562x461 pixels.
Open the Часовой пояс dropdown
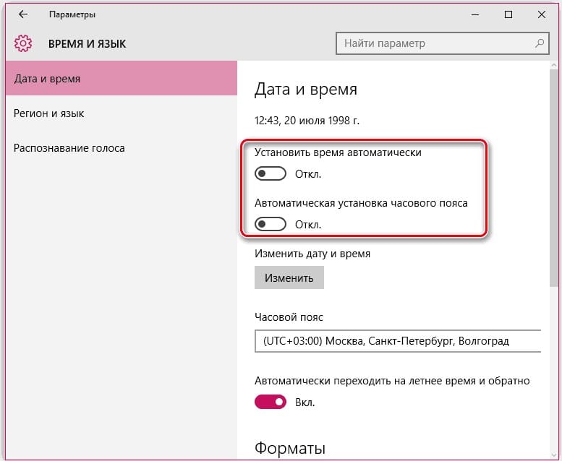398,341
